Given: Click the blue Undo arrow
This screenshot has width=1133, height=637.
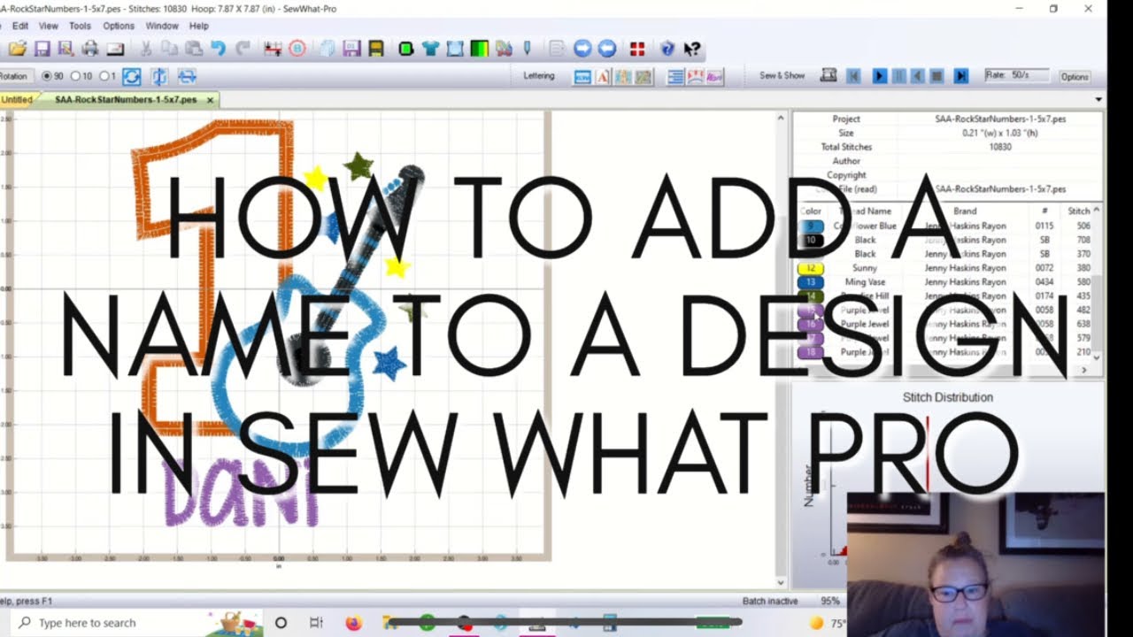Looking at the screenshot, I should point(218,49).
